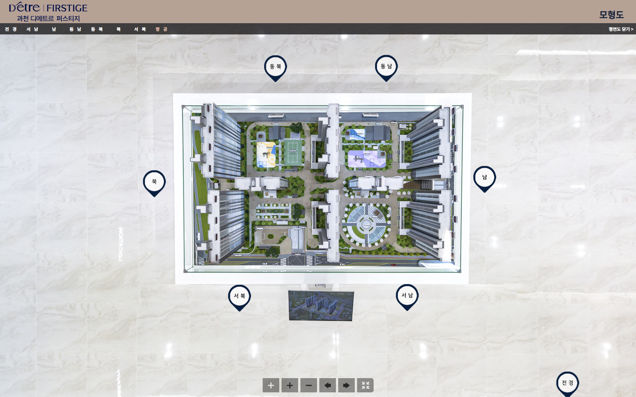The image size is (636, 397).
Task: Select the 북 pin left of the model
Action: [x=154, y=182]
